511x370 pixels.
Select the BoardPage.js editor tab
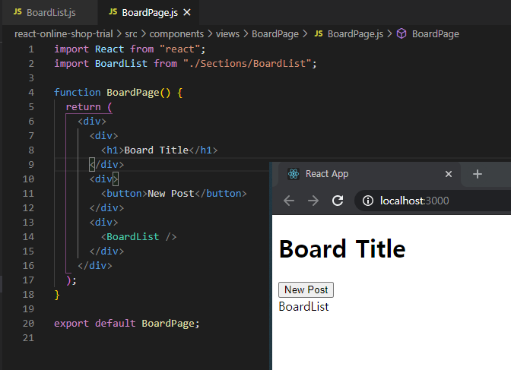coord(148,12)
